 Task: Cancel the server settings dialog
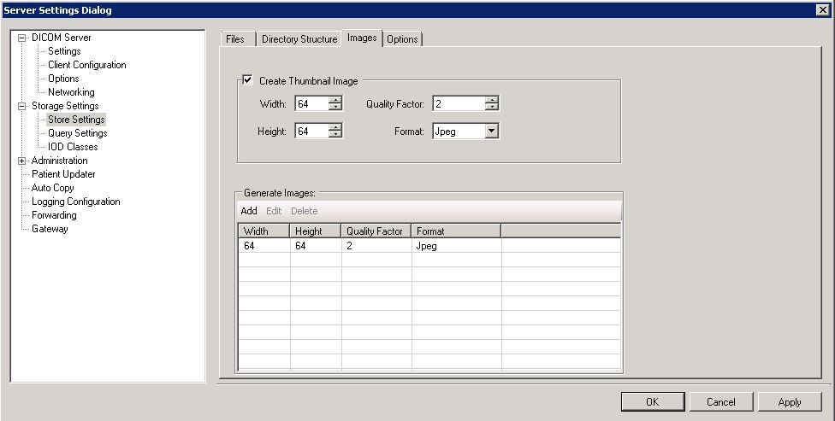[x=720, y=401]
